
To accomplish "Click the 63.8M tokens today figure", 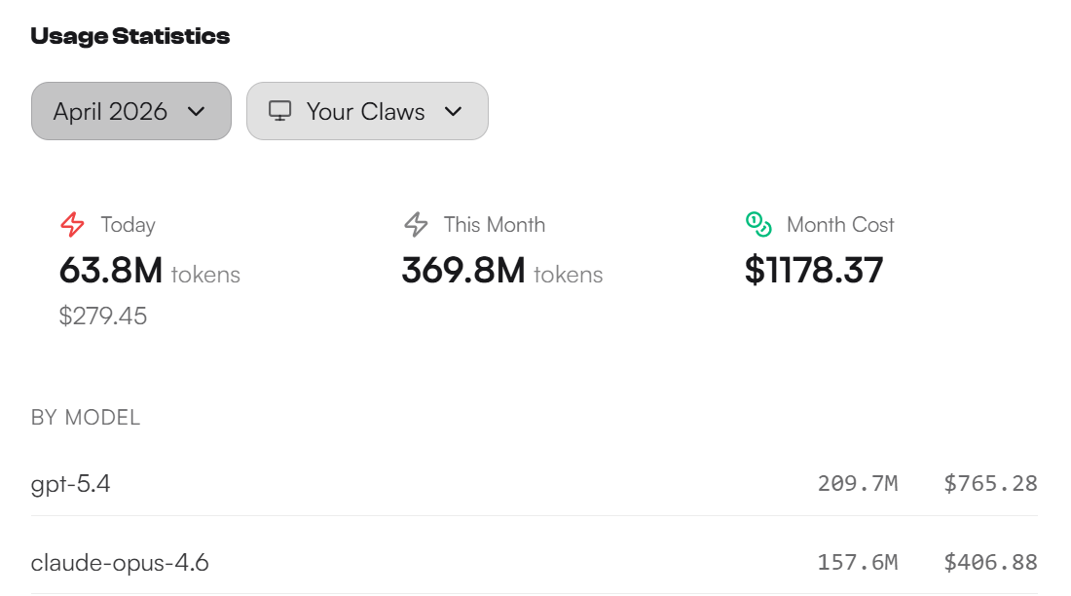I will pyautogui.click(x=111, y=271).
